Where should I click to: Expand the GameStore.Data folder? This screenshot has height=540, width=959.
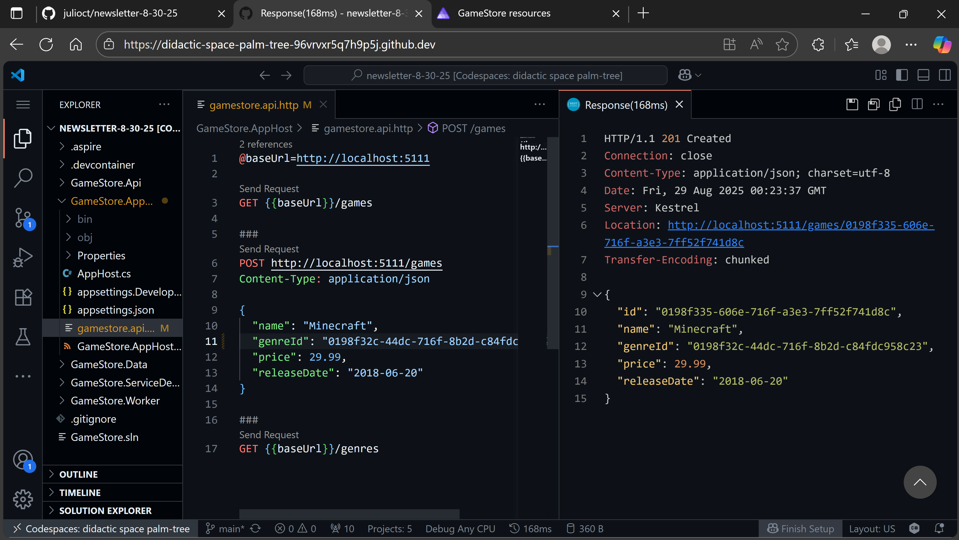113,364
